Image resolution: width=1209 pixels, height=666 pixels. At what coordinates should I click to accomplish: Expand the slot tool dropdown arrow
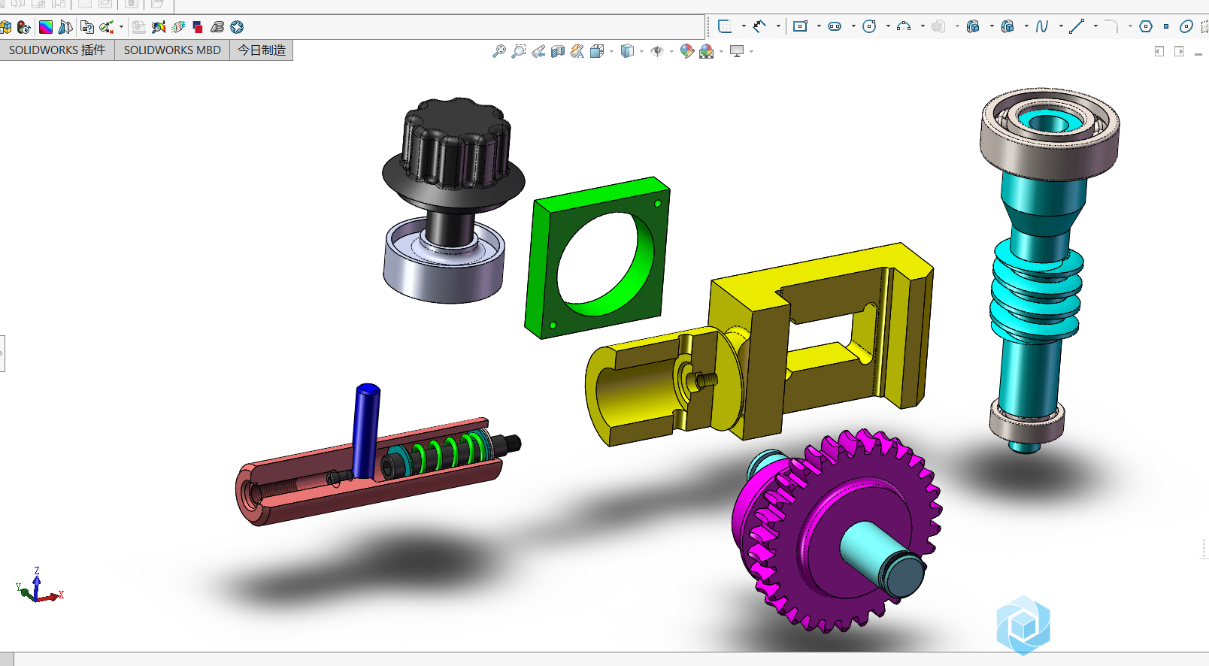(x=853, y=26)
